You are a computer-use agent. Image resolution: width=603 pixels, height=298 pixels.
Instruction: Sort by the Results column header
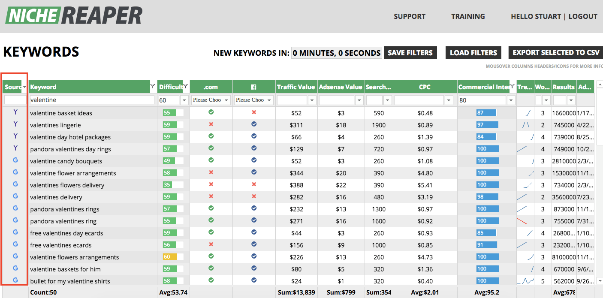click(x=564, y=87)
